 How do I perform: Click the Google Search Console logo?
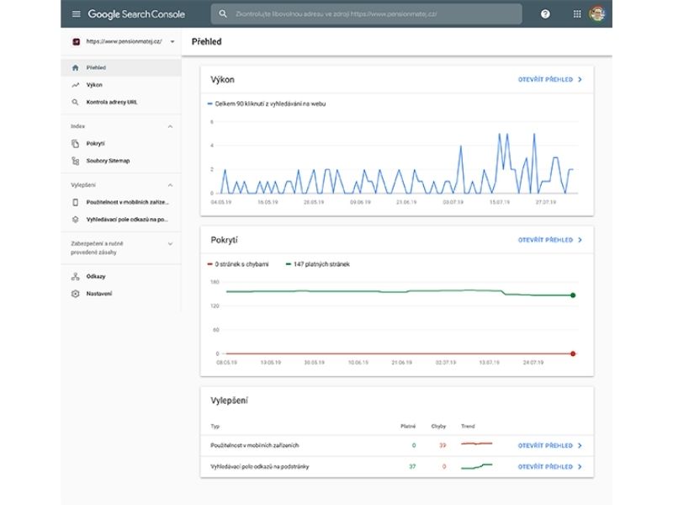(136, 14)
